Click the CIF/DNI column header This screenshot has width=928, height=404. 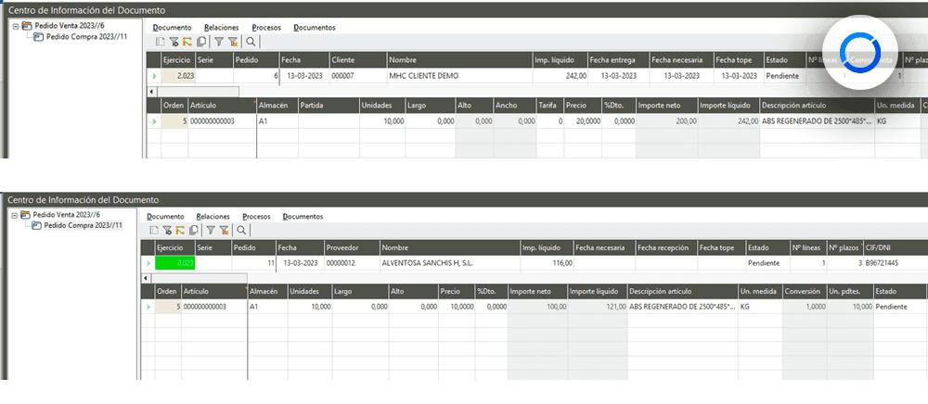click(896, 248)
